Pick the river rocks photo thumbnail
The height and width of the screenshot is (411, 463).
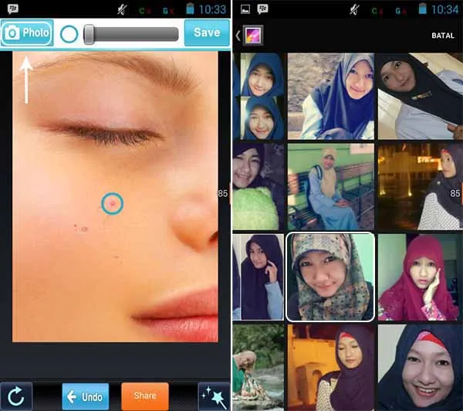point(259,367)
